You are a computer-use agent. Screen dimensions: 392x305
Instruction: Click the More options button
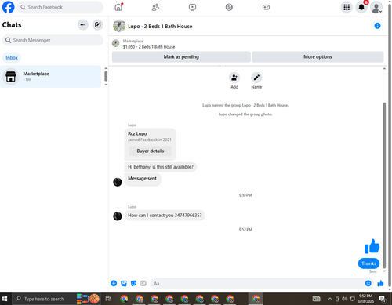[318, 56]
